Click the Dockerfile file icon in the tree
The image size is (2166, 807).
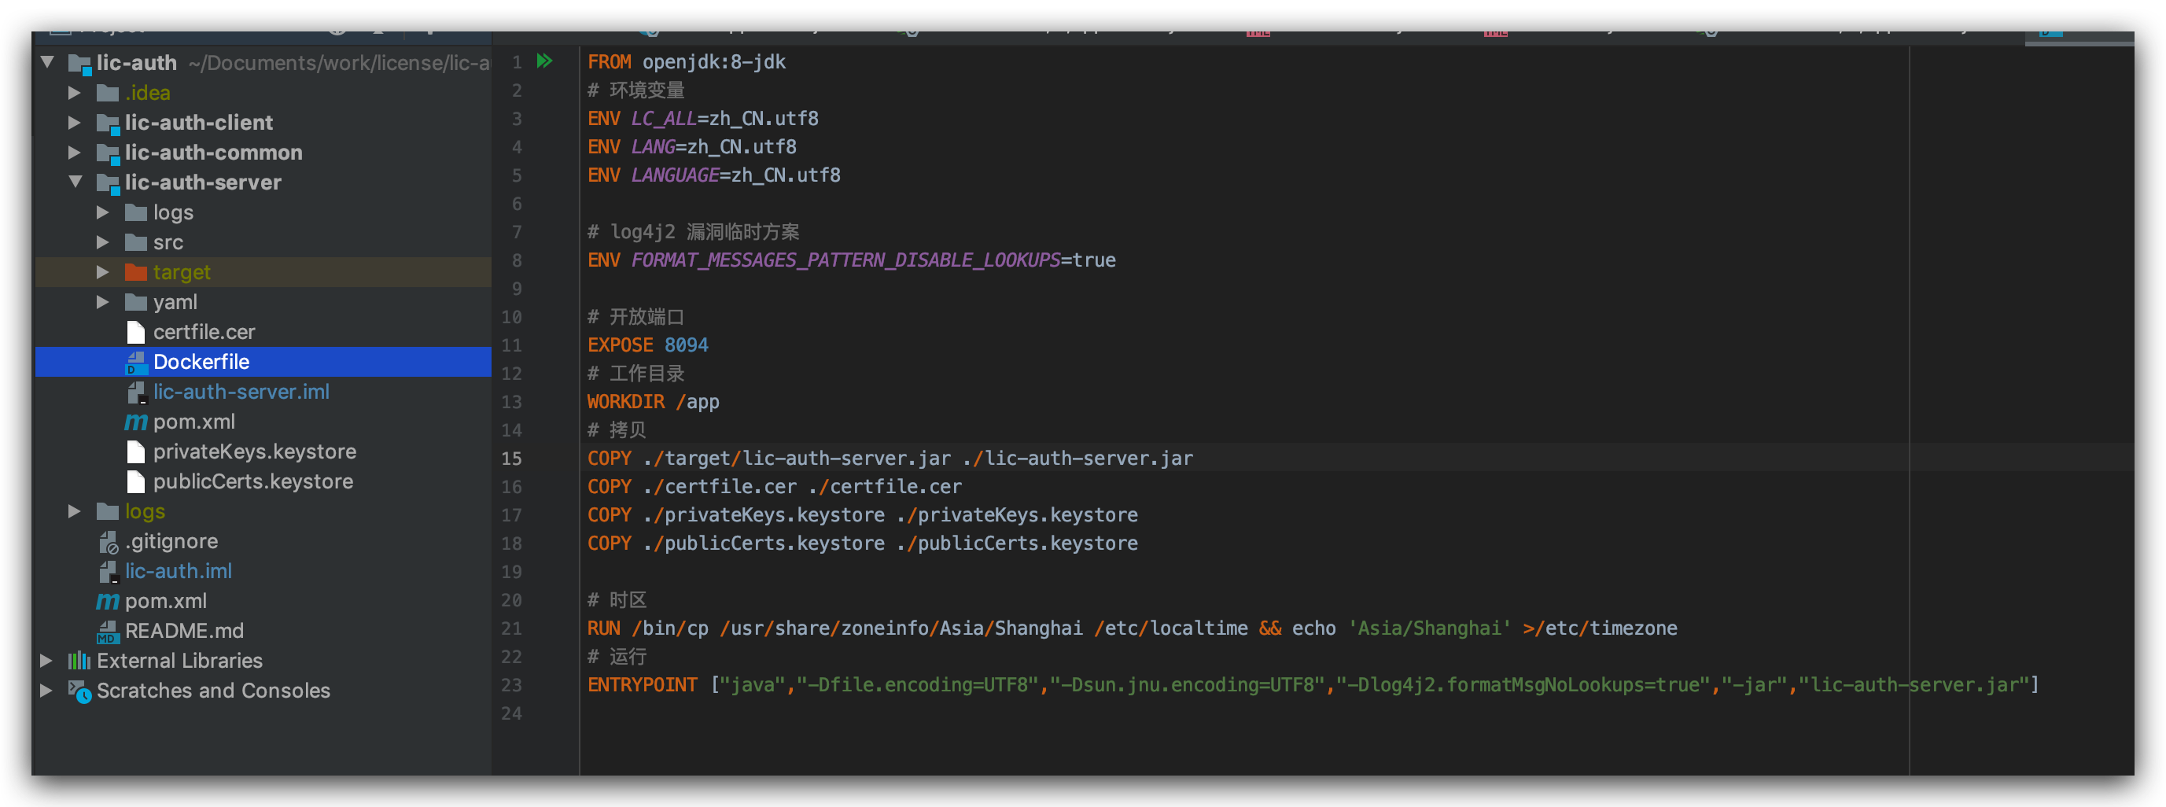(x=135, y=363)
